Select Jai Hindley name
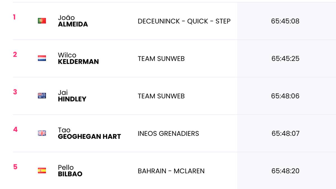Screen dimensions: 336x189 [x=72, y=96]
